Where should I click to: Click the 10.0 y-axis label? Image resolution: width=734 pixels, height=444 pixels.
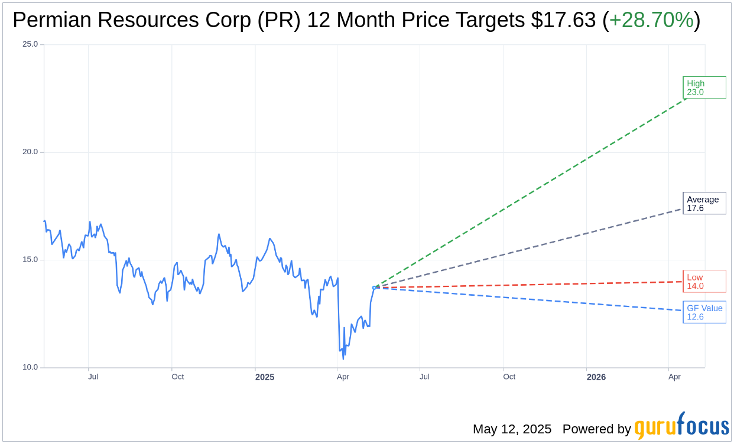coord(30,367)
